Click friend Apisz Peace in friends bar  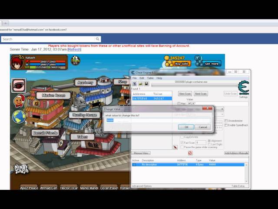coord(29,188)
